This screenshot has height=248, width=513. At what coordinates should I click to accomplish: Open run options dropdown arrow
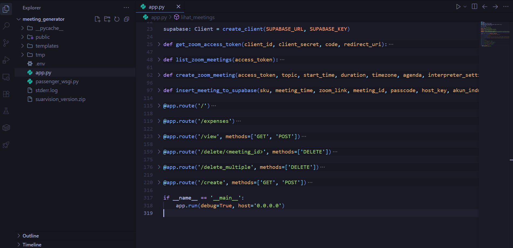465,6
